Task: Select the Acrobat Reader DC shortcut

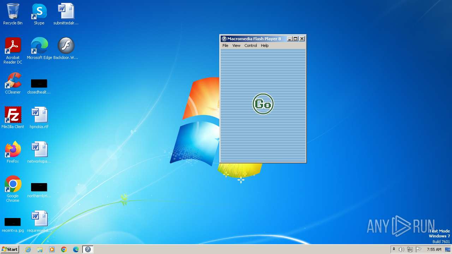Action: click(x=13, y=51)
